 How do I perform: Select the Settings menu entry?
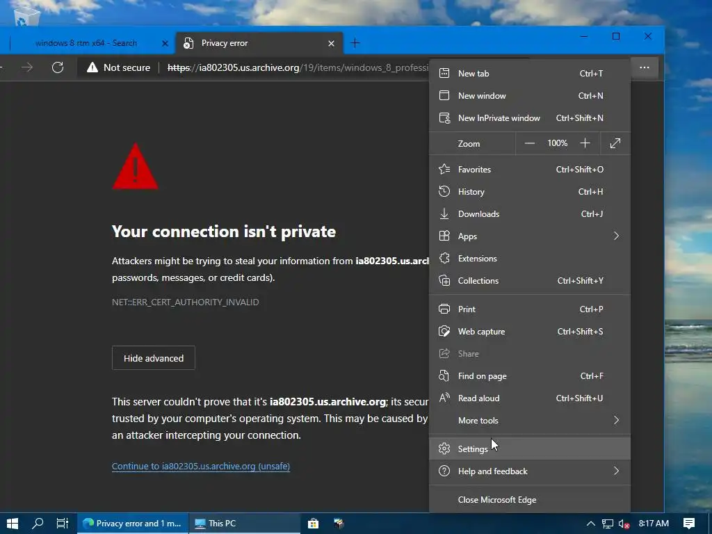pos(529,448)
